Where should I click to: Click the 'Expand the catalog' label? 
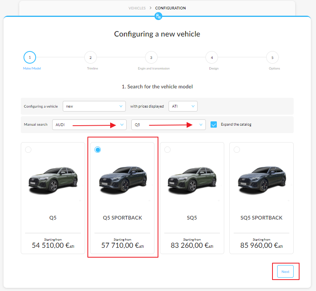pyautogui.click(x=236, y=124)
